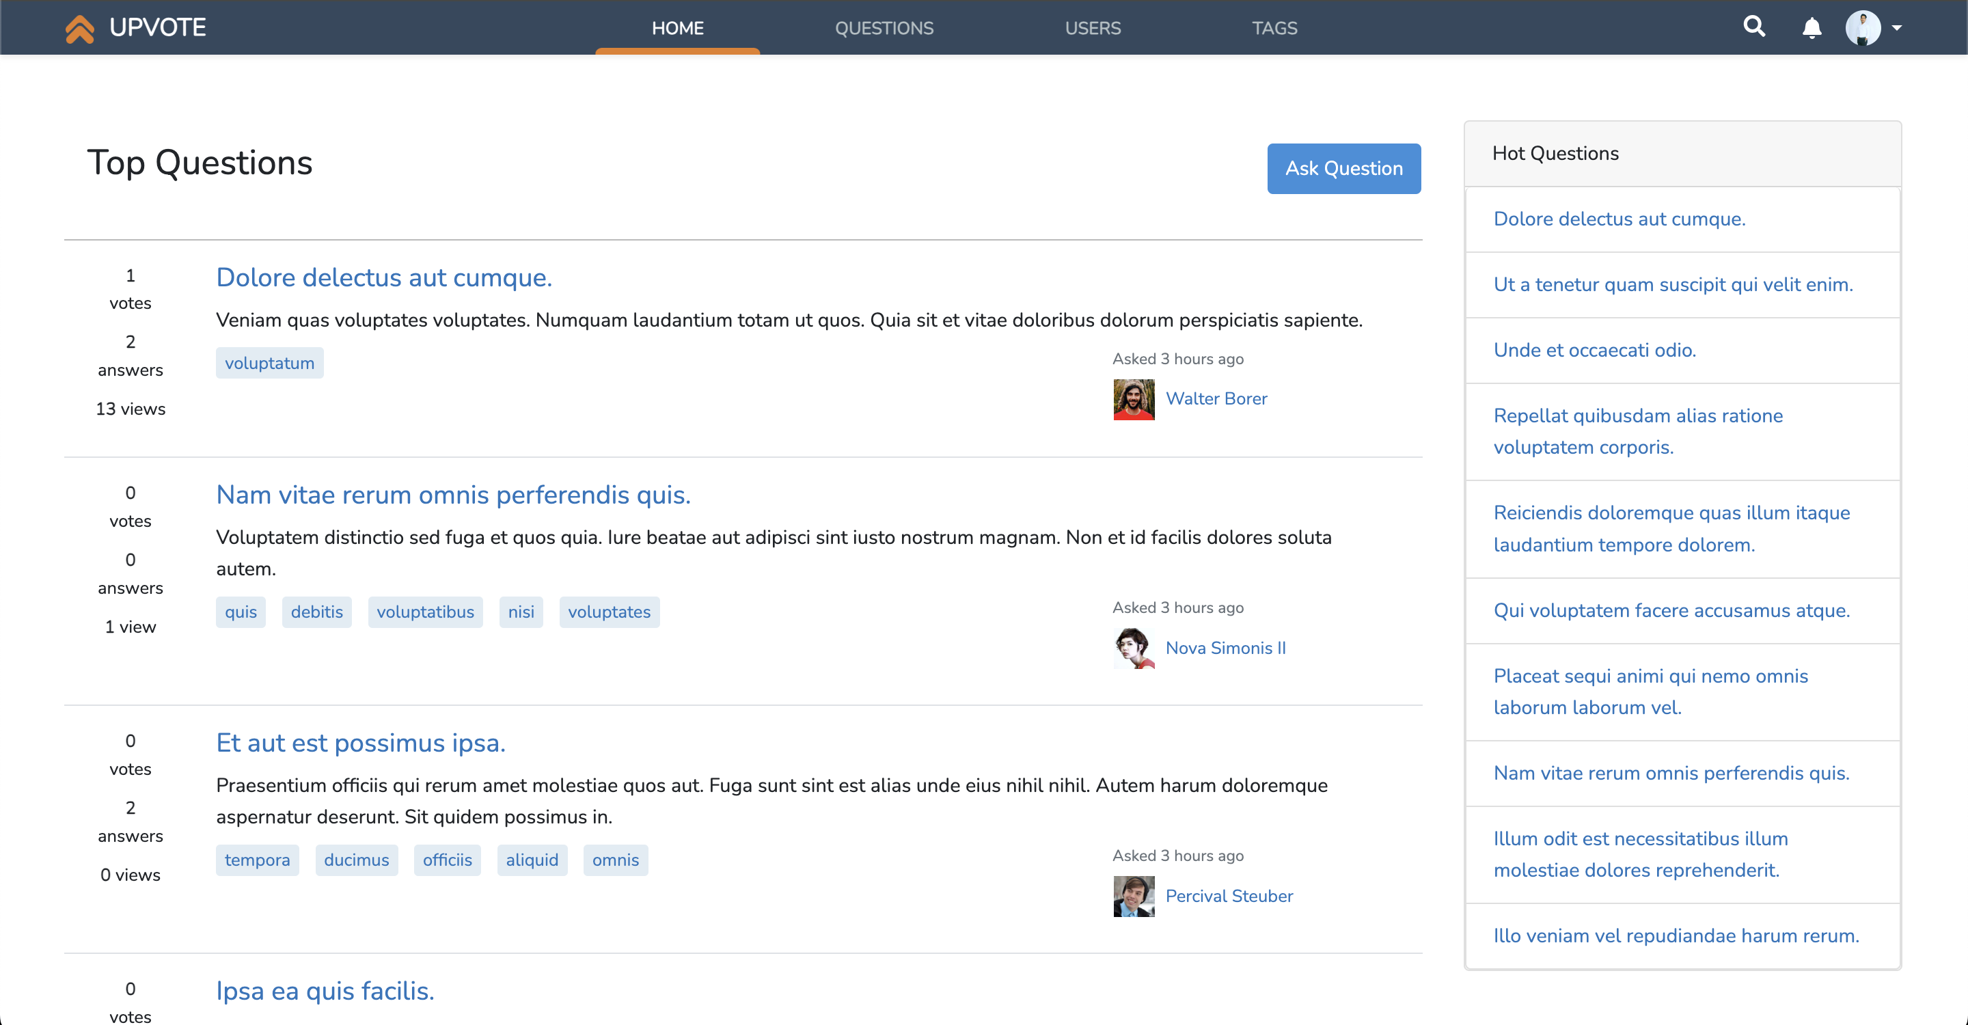Click Nova Simonis II's avatar image
Screen dimensions: 1968x1025
point(1134,648)
